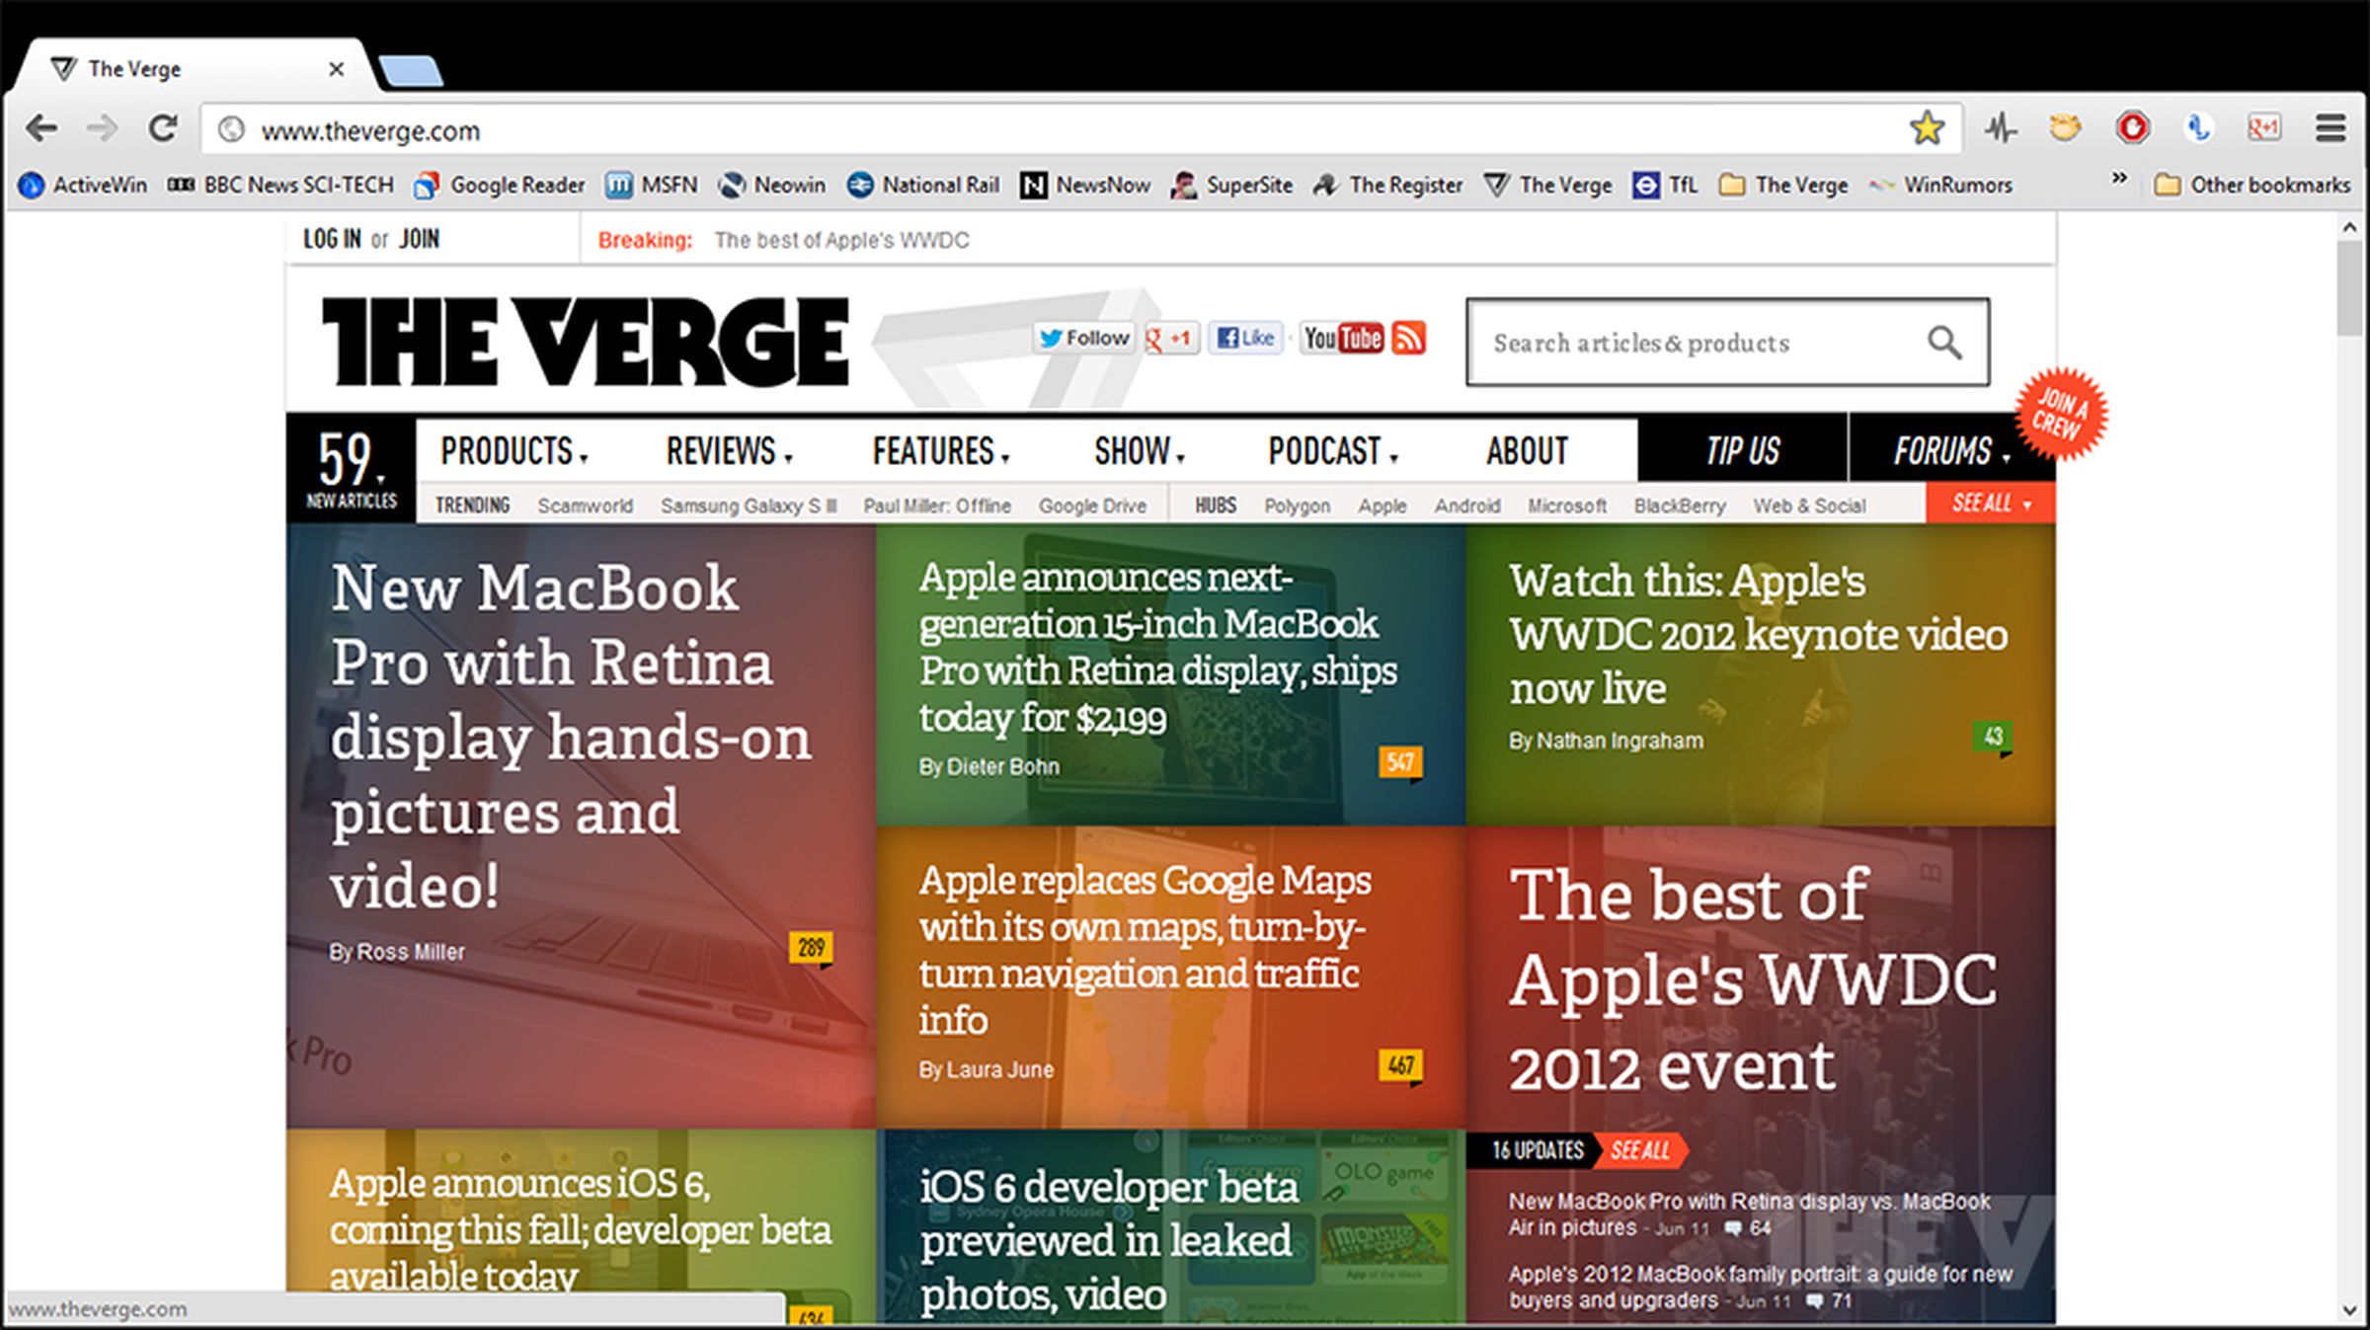Open the breaking news WWDC headline

click(841, 240)
